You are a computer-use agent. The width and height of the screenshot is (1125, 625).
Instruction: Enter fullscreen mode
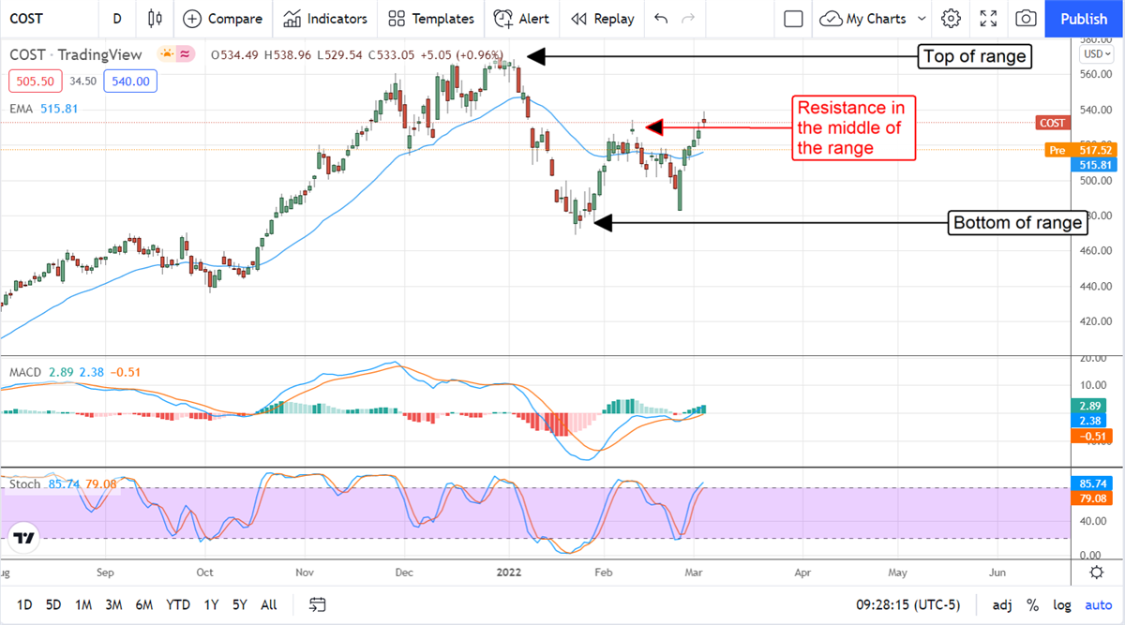[988, 19]
